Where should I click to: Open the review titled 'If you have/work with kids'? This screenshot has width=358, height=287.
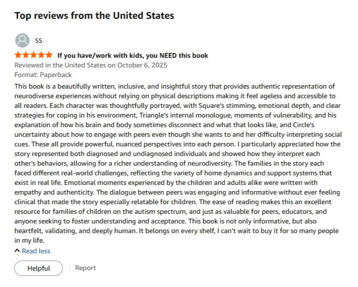(x=133, y=55)
